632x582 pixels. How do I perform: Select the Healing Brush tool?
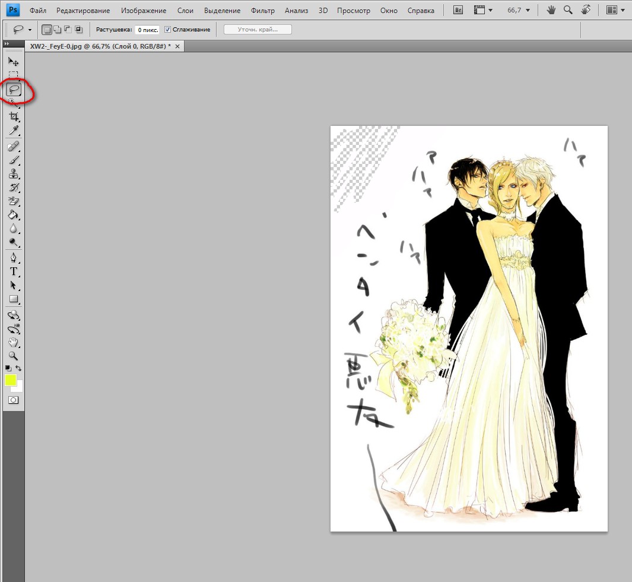click(x=14, y=146)
